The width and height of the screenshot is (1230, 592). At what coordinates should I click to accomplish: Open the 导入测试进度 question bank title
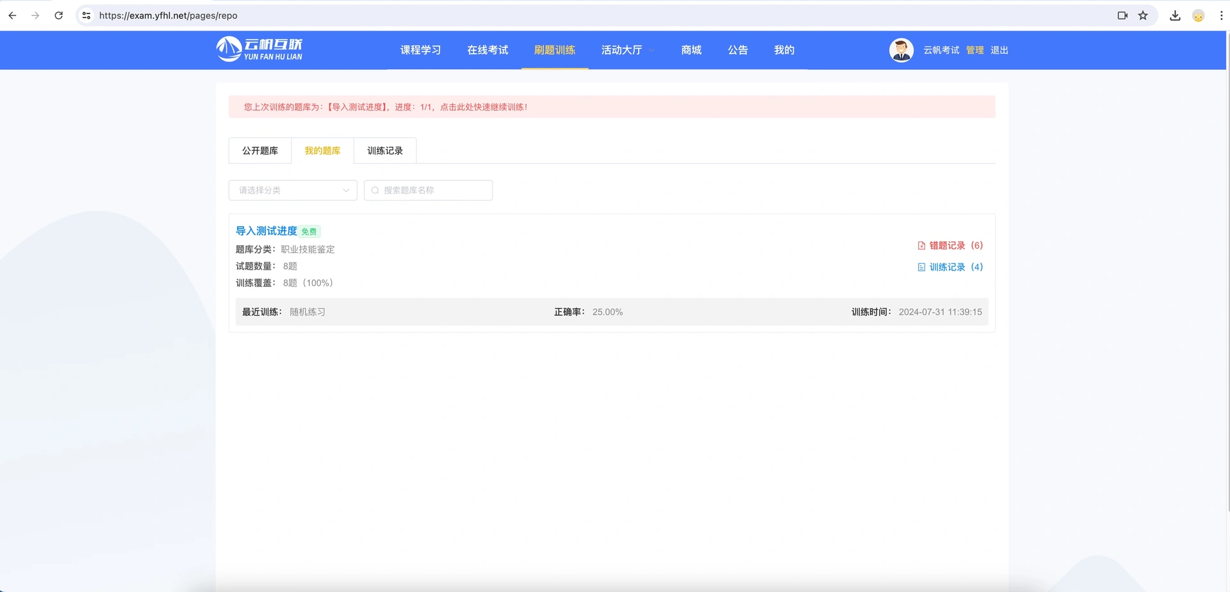[x=266, y=231]
